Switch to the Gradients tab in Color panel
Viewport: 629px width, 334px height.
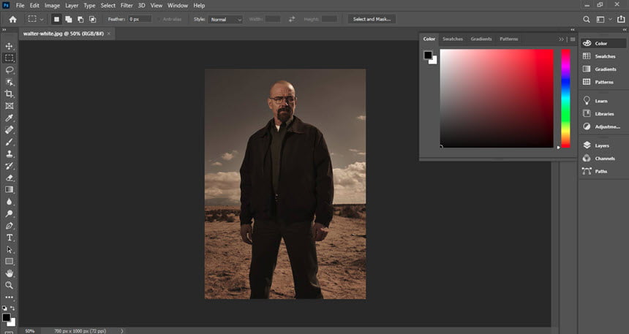tap(481, 39)
